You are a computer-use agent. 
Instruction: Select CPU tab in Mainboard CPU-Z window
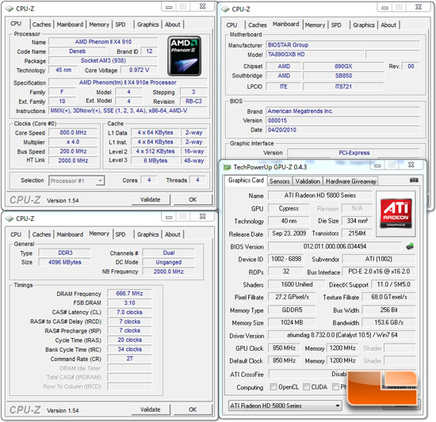pyautogui.click(x=232, y=25)
